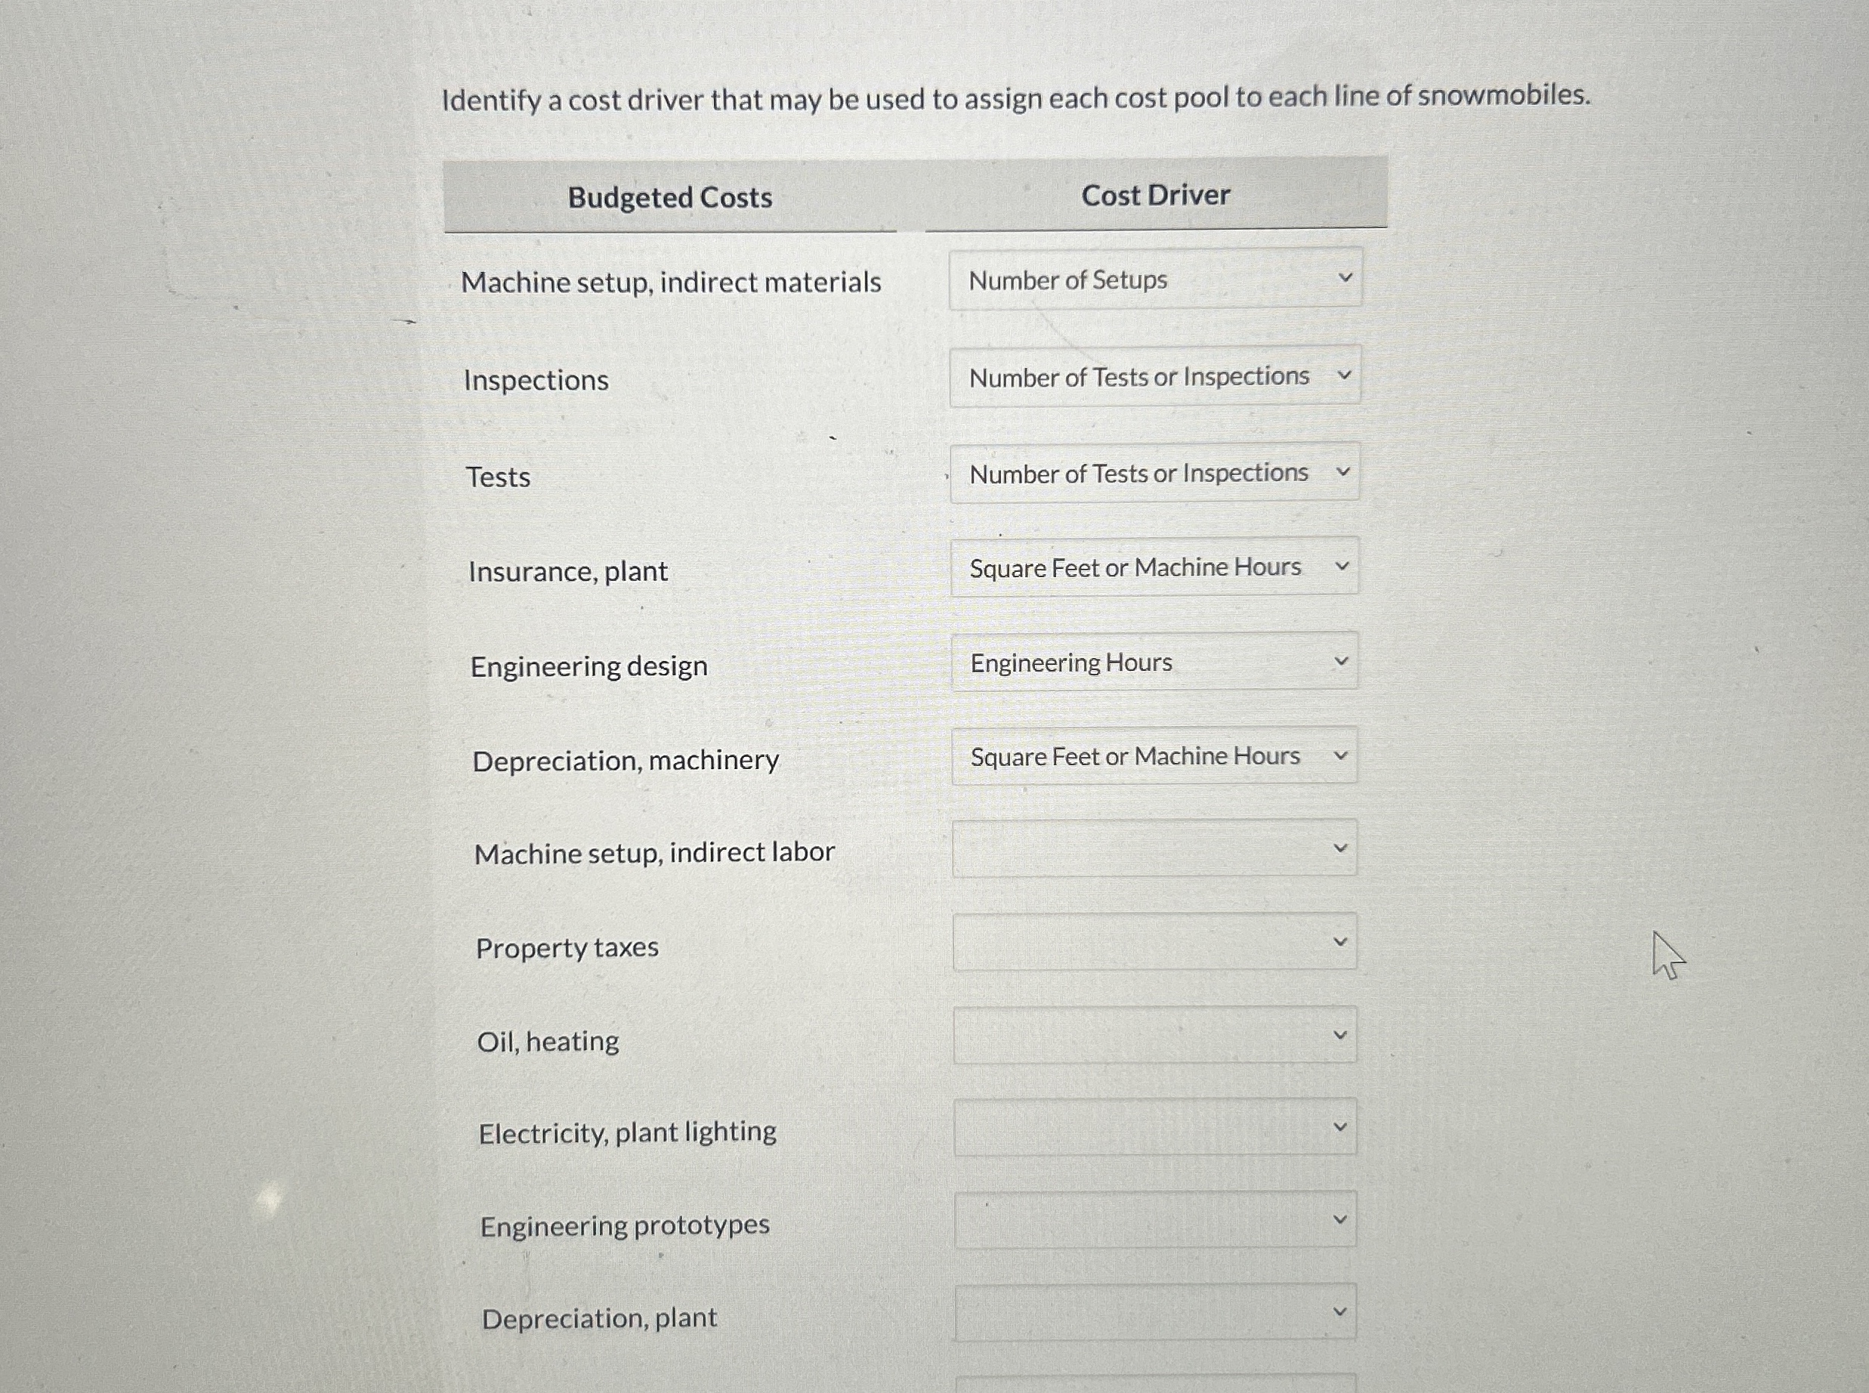The image size is (1869, 1393).
Task: Expand the Depreciation, plant dropdown
Action: click(x=1155, y=1311)
